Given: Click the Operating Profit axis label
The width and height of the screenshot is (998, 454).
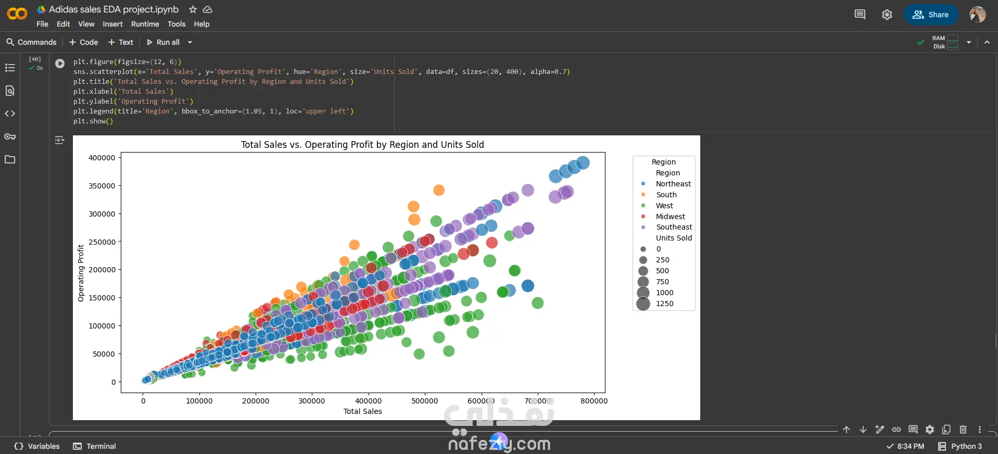Looking at the screenshot, I should (x=81, y=273).
